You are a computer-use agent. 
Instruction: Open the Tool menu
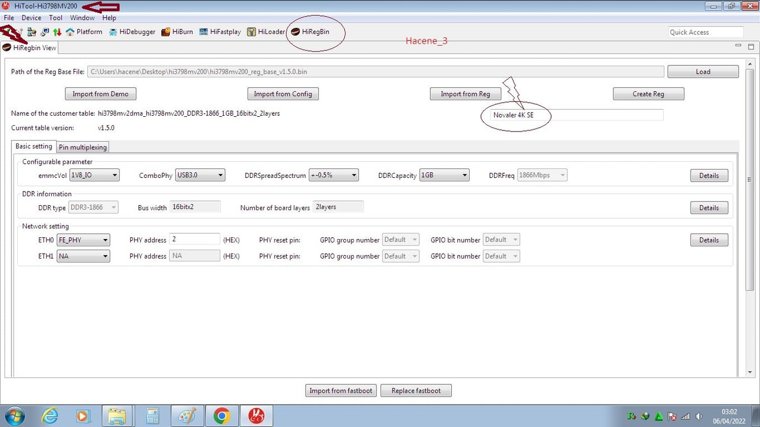click(x=56, y=18)
